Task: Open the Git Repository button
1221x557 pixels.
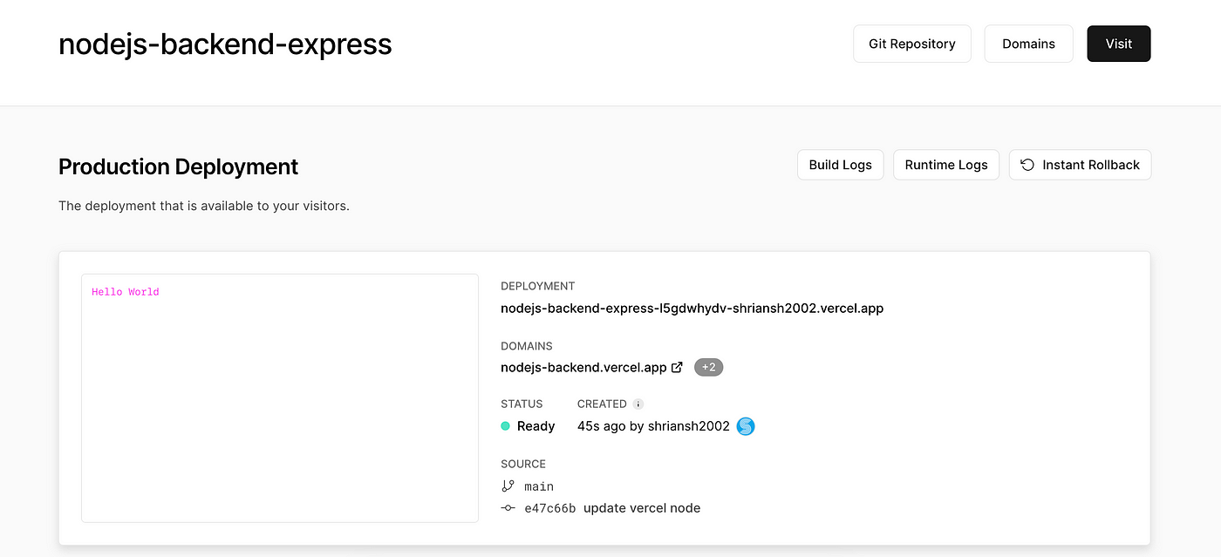Action: point(912,44)
